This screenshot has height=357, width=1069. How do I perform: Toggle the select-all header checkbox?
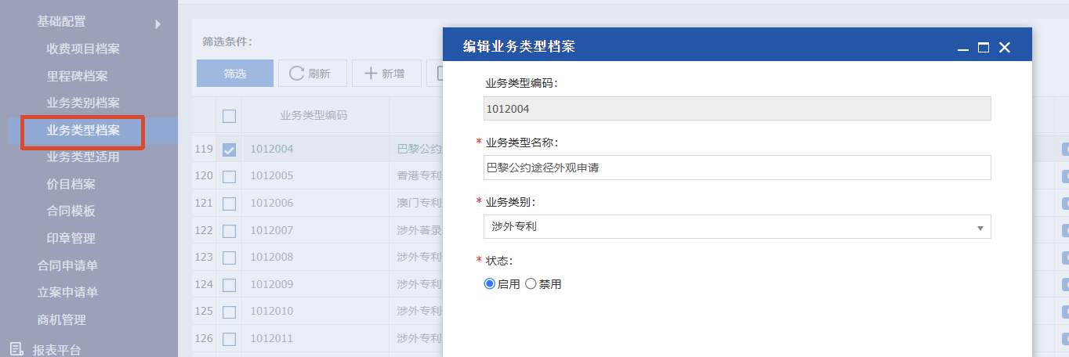229,116
